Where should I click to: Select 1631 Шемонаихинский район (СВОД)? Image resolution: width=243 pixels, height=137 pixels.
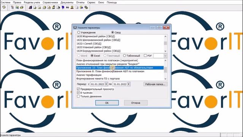click(x=120, y=40)
